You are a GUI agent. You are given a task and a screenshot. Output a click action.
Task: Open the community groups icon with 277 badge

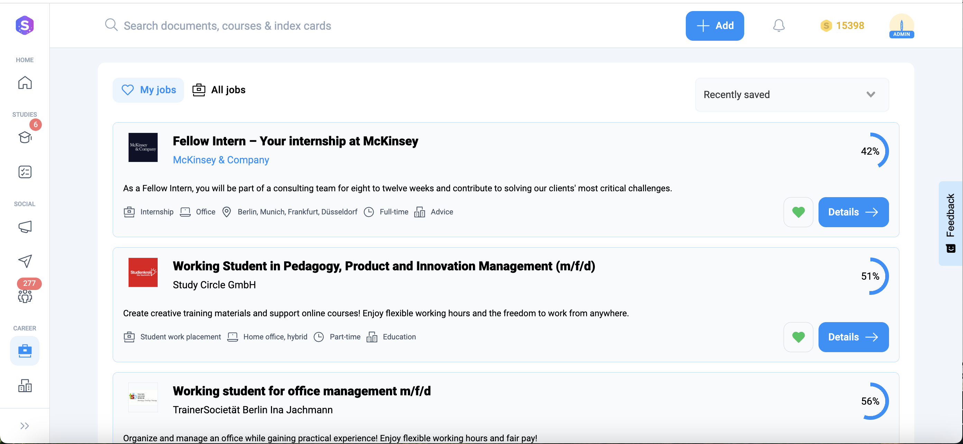coord(25,296)
